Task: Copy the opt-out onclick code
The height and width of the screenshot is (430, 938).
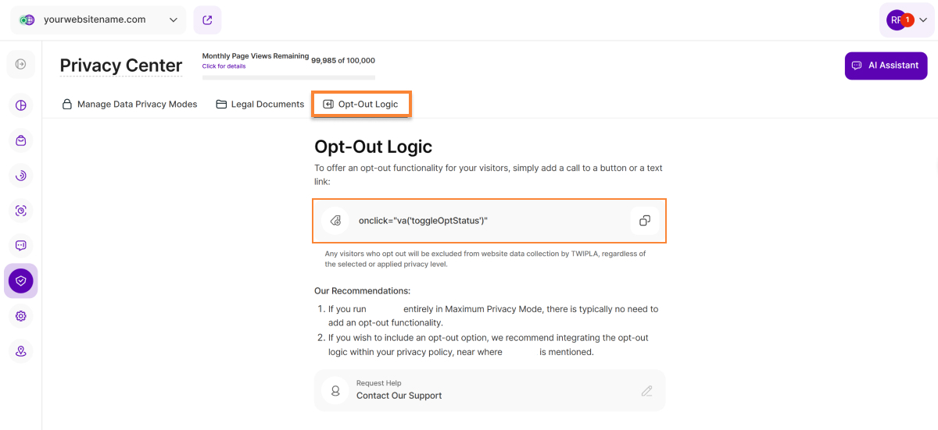Action: pos(645,221)
